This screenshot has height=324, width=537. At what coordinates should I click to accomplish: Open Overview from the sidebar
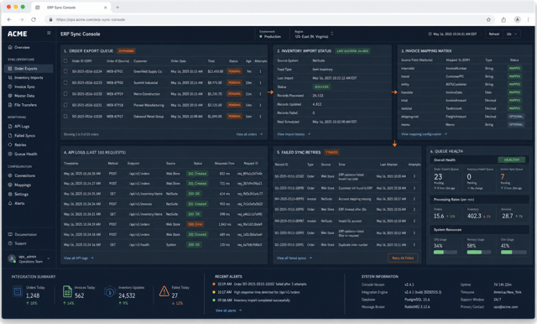pos(22,47)
